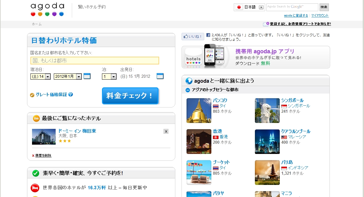364x197 pixels.
Task: Remove ドーミーイン 梅田東 from recent hotels
Action: [166, 131]
